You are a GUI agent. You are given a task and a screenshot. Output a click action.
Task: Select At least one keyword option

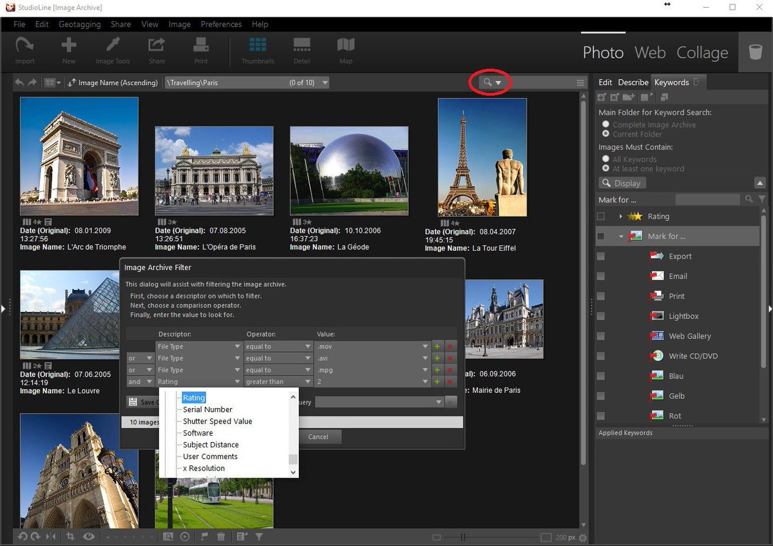click(x=606, y=169)
